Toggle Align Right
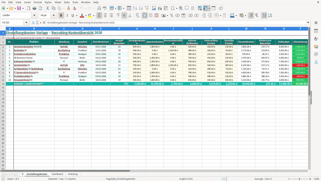The height and width of the screenshot is (181, 321). [x=111, y=16]
